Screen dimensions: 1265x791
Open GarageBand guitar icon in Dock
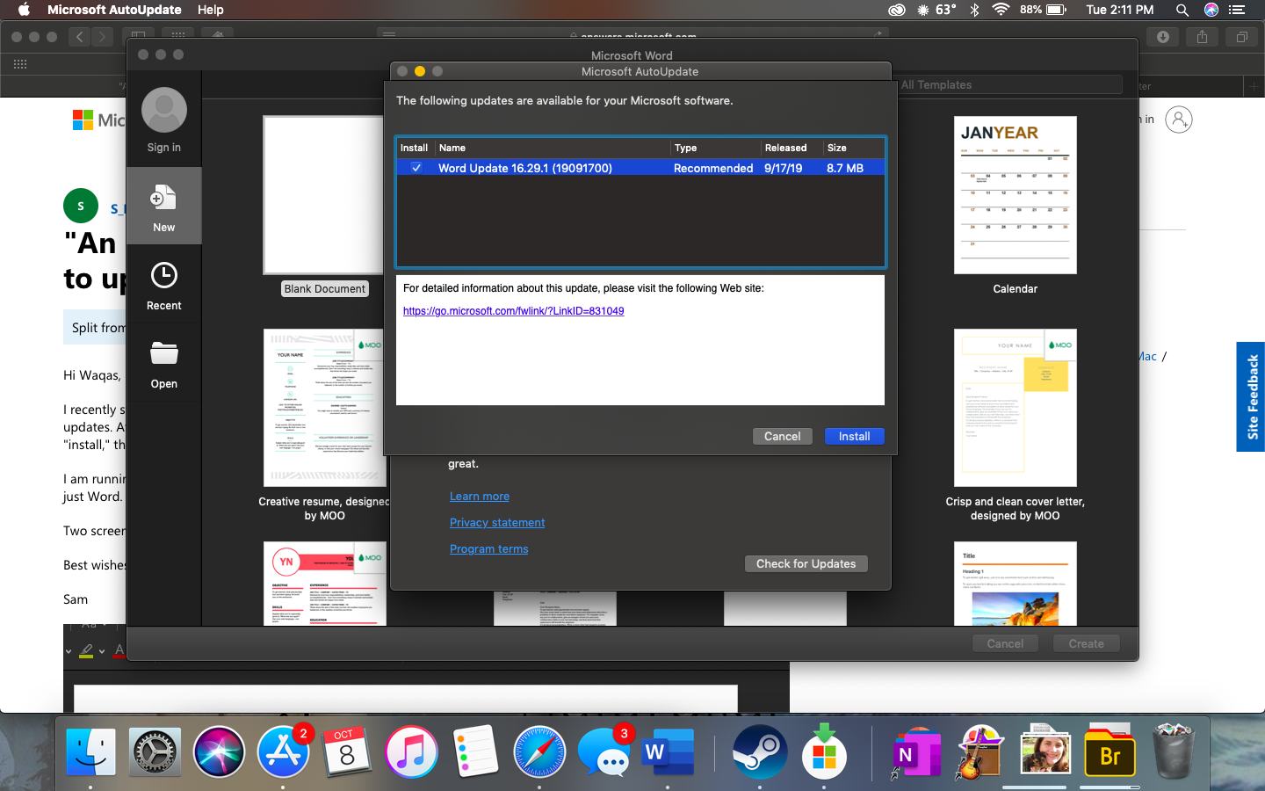point(979,752)
